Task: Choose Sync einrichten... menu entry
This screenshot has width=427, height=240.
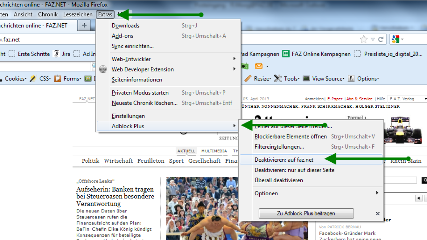Action: 168,46
